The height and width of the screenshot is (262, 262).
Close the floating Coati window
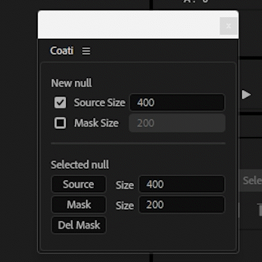point(229,26)
